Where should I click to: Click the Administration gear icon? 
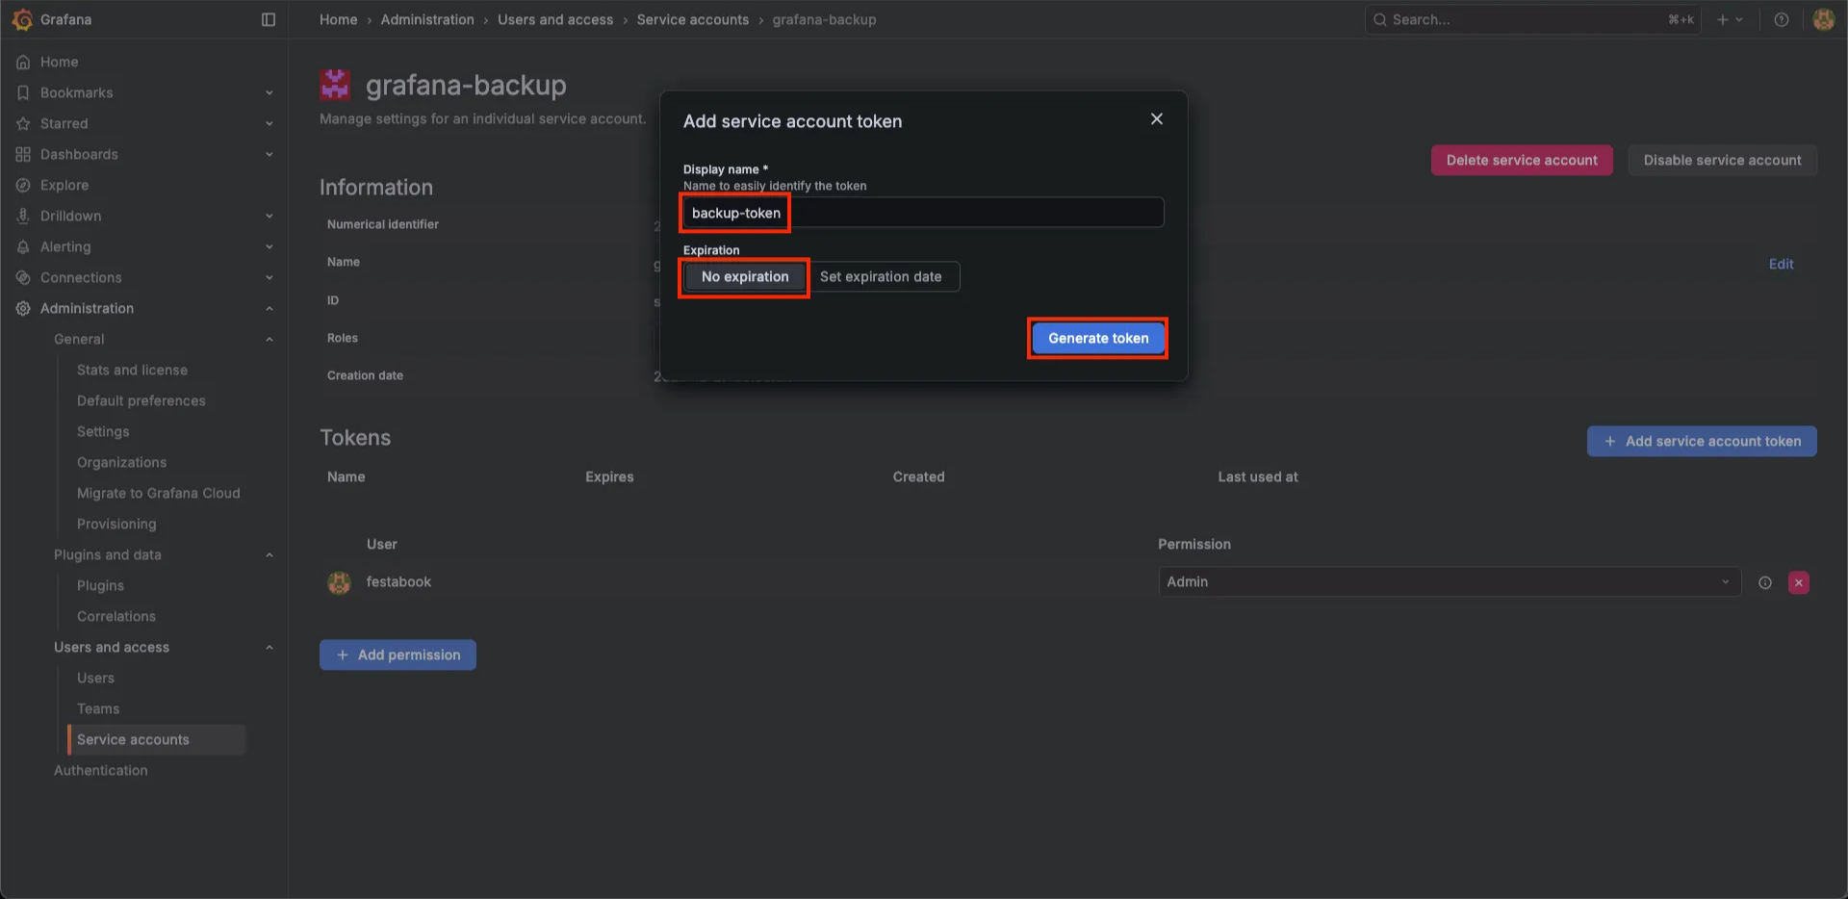(x=23, y=308)
